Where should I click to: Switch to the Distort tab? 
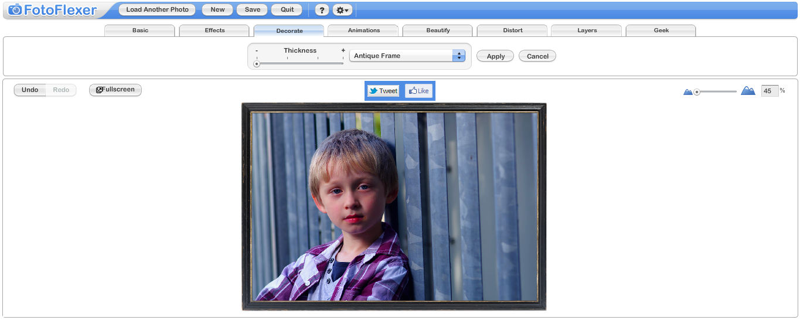pos(512,30)
